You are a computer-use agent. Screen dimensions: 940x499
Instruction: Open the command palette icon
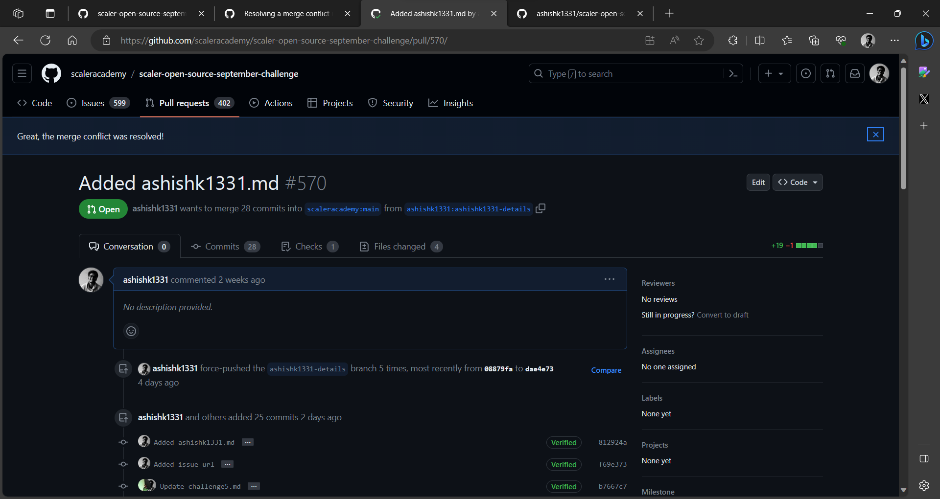pyautogui.click(x=733, y=73)
